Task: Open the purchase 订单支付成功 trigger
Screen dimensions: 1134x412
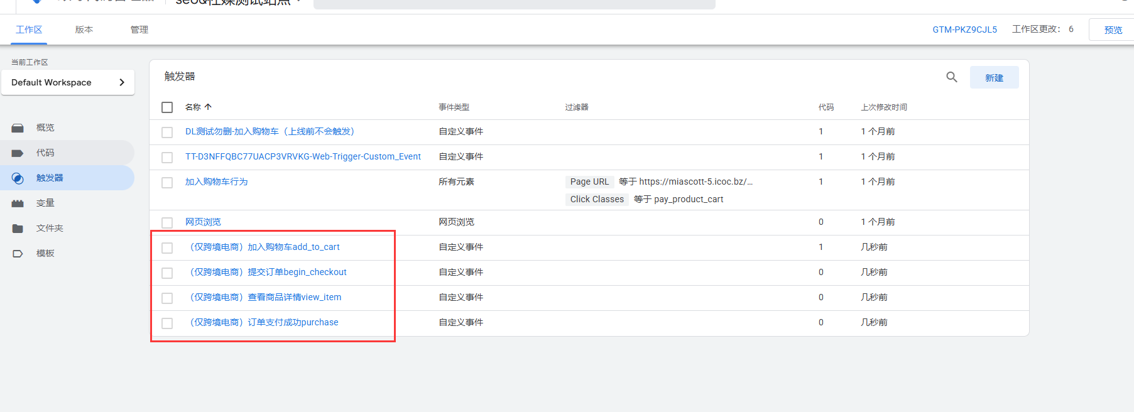Action: (264, 322)
